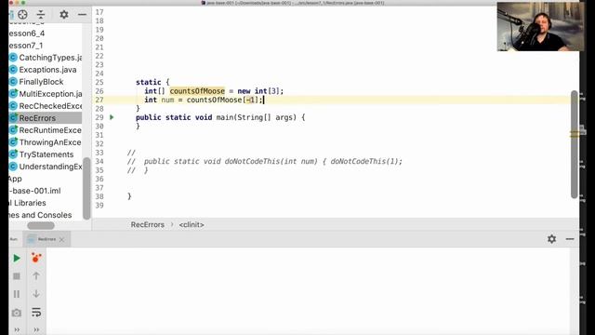Click the up arrow in run toolbar
The image size is (595, 335).
point(36,276)
